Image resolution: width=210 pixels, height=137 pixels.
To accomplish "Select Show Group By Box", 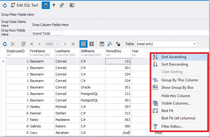I will 179,88.
